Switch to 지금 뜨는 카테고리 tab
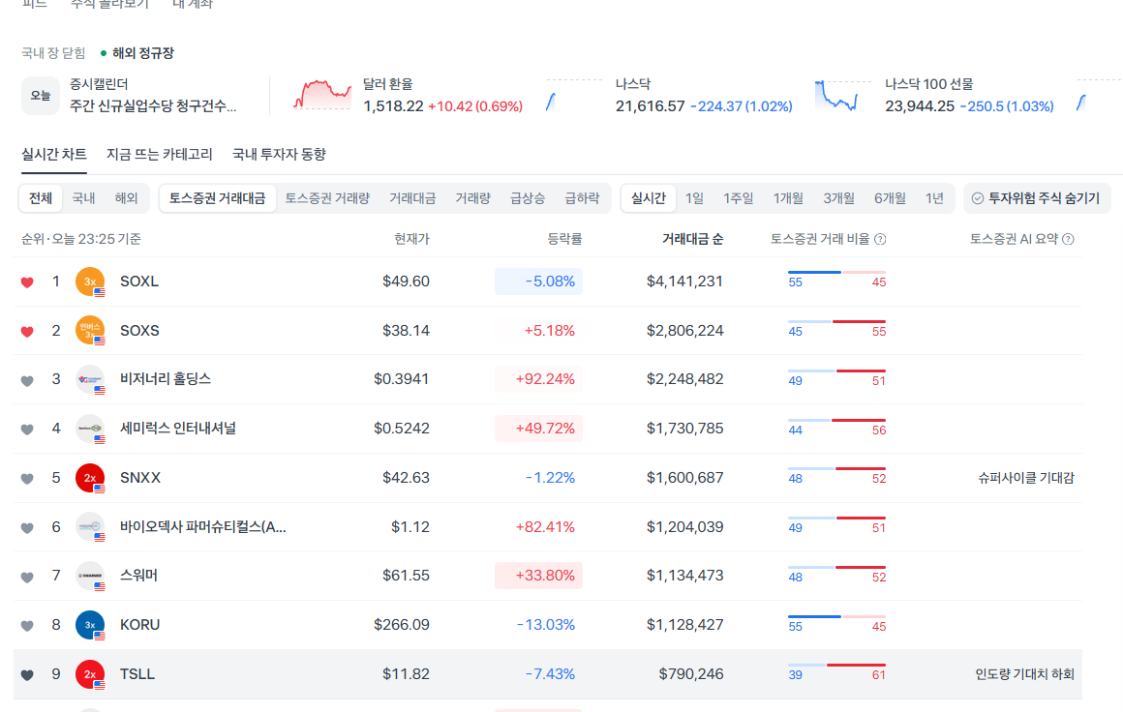The image size is (1123, 712). [x=160, y=154]
